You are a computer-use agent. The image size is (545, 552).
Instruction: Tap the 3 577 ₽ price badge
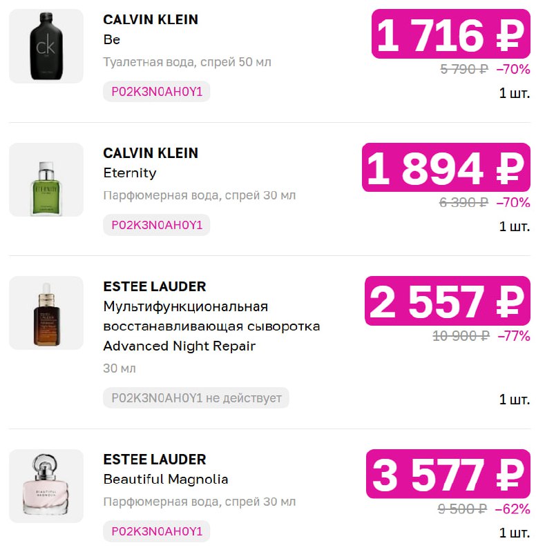(x=448, y=475)
